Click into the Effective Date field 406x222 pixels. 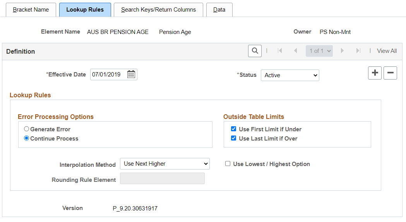coord(109,75)
